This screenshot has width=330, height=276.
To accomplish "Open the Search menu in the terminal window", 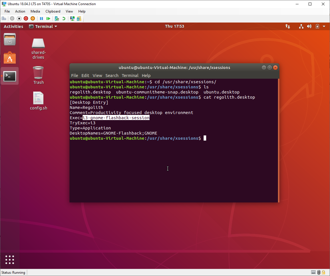I will [112, 75].
